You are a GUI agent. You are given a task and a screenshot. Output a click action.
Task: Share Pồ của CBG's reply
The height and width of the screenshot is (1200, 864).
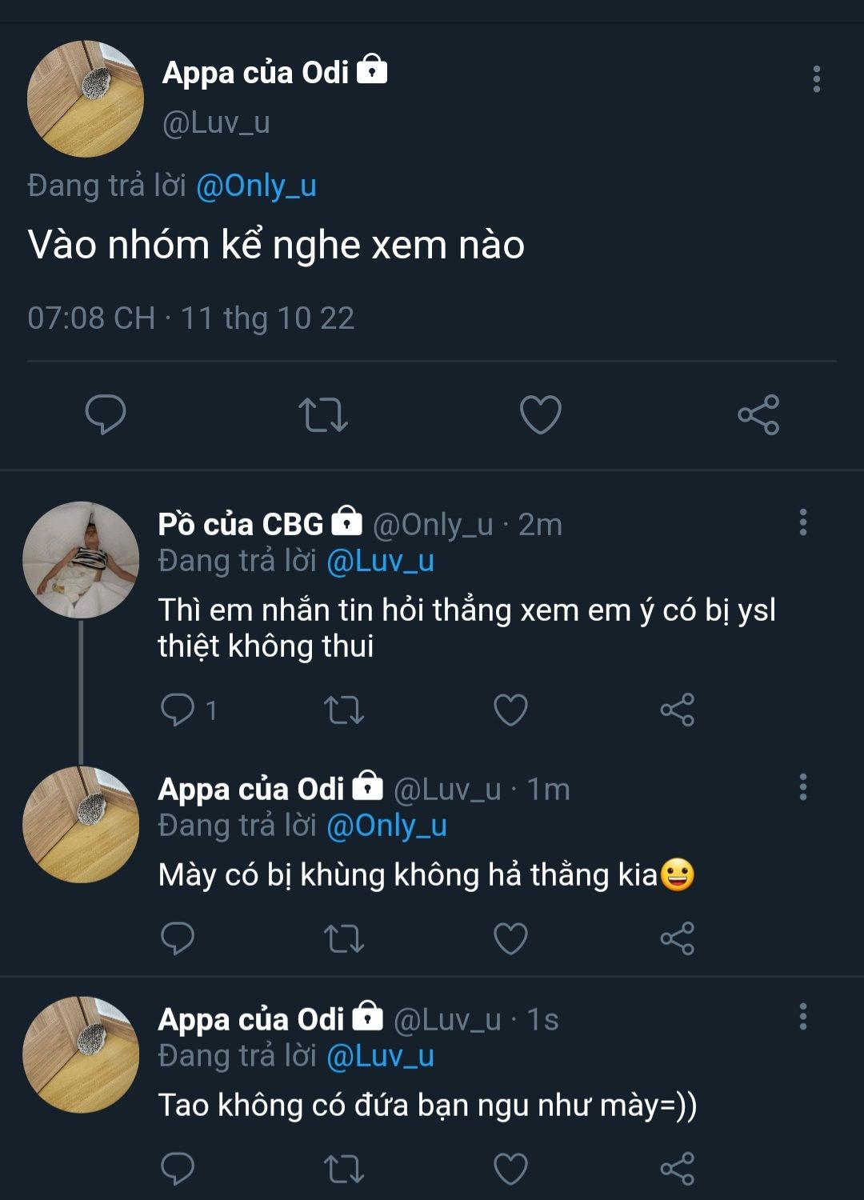click(677, 710)
